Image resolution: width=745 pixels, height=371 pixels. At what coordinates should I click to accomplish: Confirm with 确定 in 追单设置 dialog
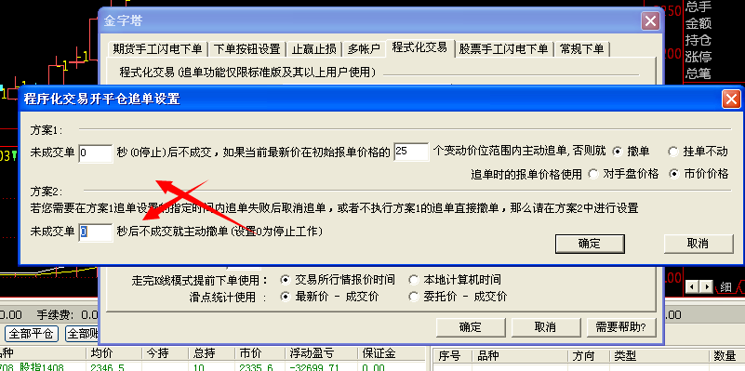coord(590,244)
